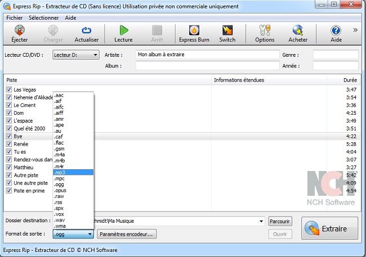The height and width of the screenshot is (257, 366).
Task: Sort by the Piste column header
Action: tap(108, 80)
